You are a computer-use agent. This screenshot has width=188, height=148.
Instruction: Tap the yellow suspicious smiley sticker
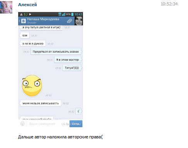(x=32, y=85)
